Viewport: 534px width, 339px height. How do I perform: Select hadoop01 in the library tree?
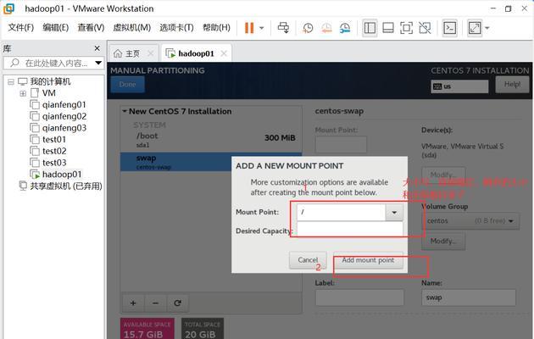pyautogui.click(x=56, y=175)
